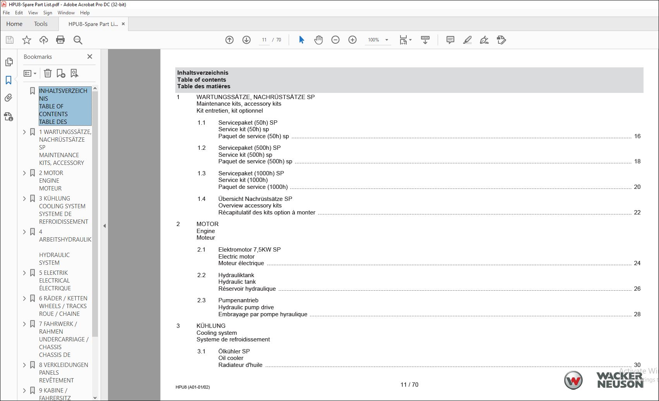659x401 pixels.
Task: Switch to the Home tab
Action: [x=14, y=24]
